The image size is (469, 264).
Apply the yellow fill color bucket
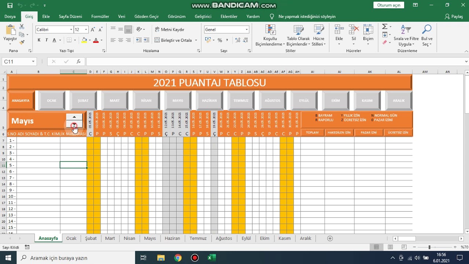tap(84, 40)
